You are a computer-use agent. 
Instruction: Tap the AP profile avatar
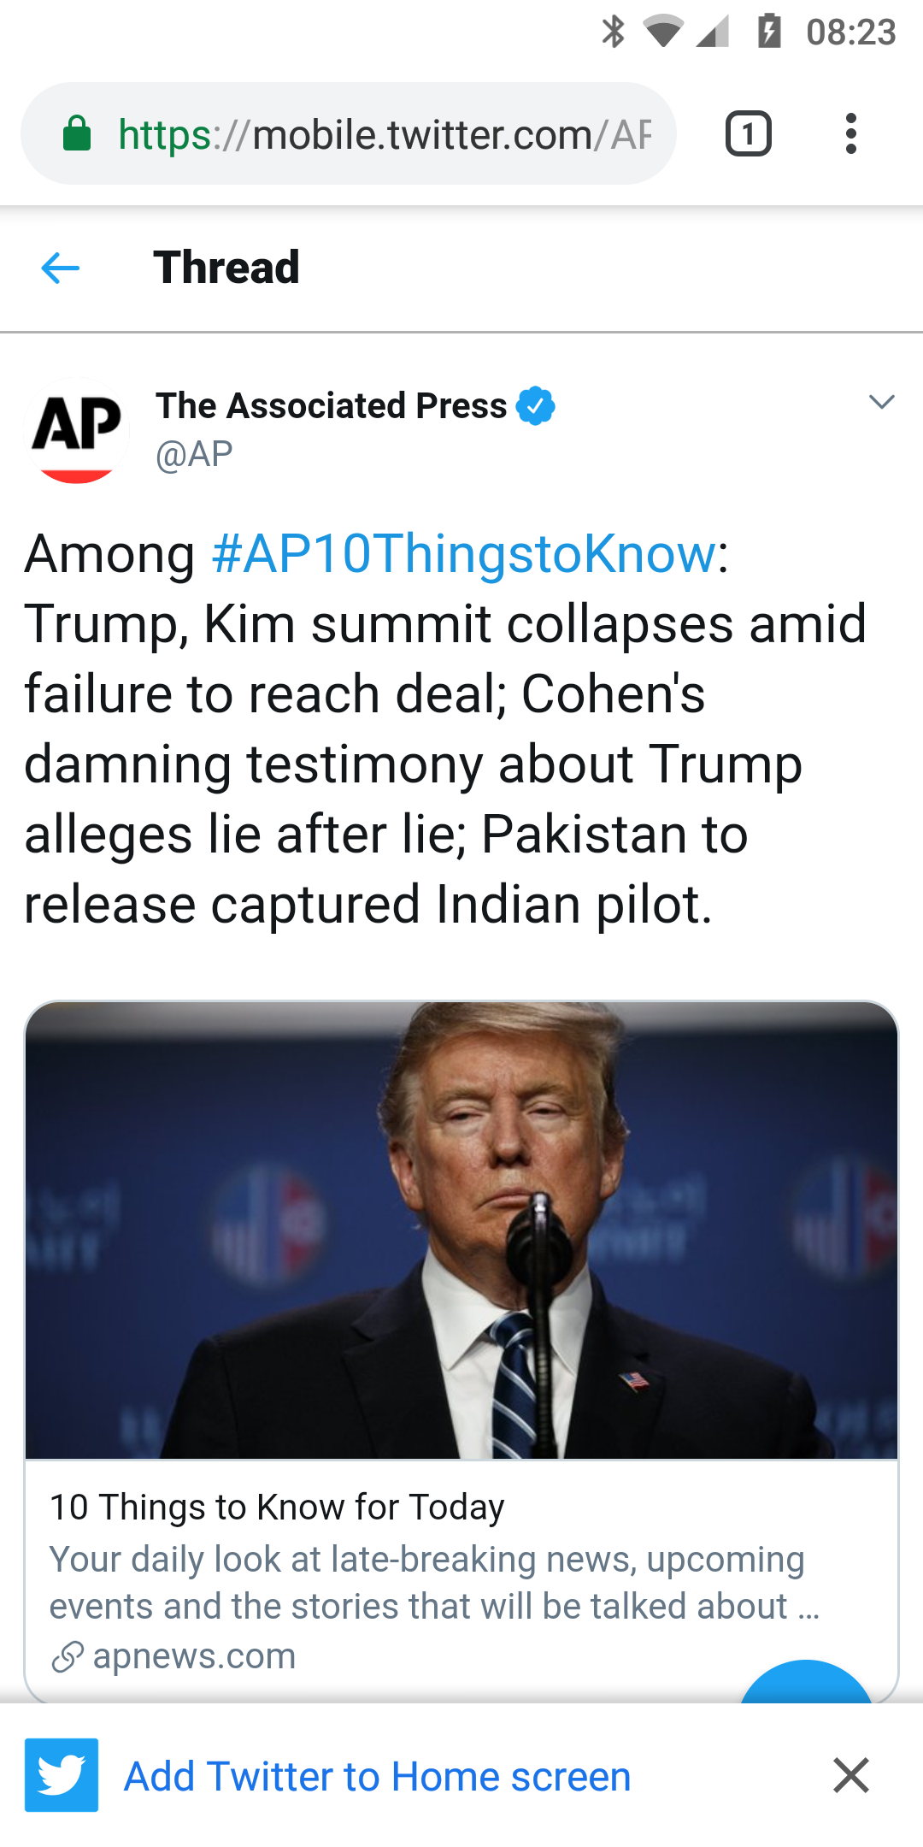click(77, 430)
